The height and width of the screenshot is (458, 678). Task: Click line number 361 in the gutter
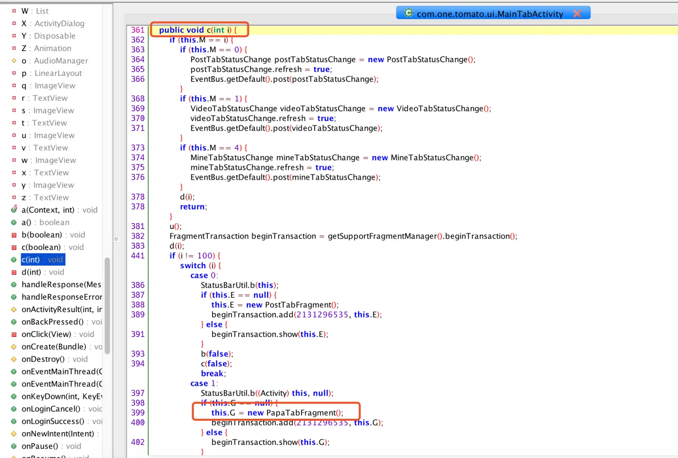click(138, 30)
